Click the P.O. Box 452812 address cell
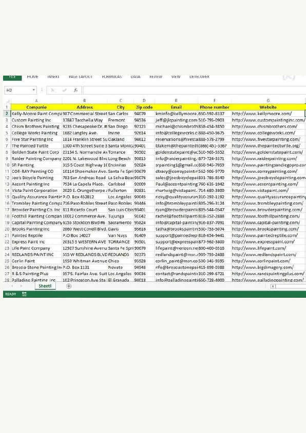Image resolution: width=306 pixels, height=433 pixels. click(x=84, y=197)
